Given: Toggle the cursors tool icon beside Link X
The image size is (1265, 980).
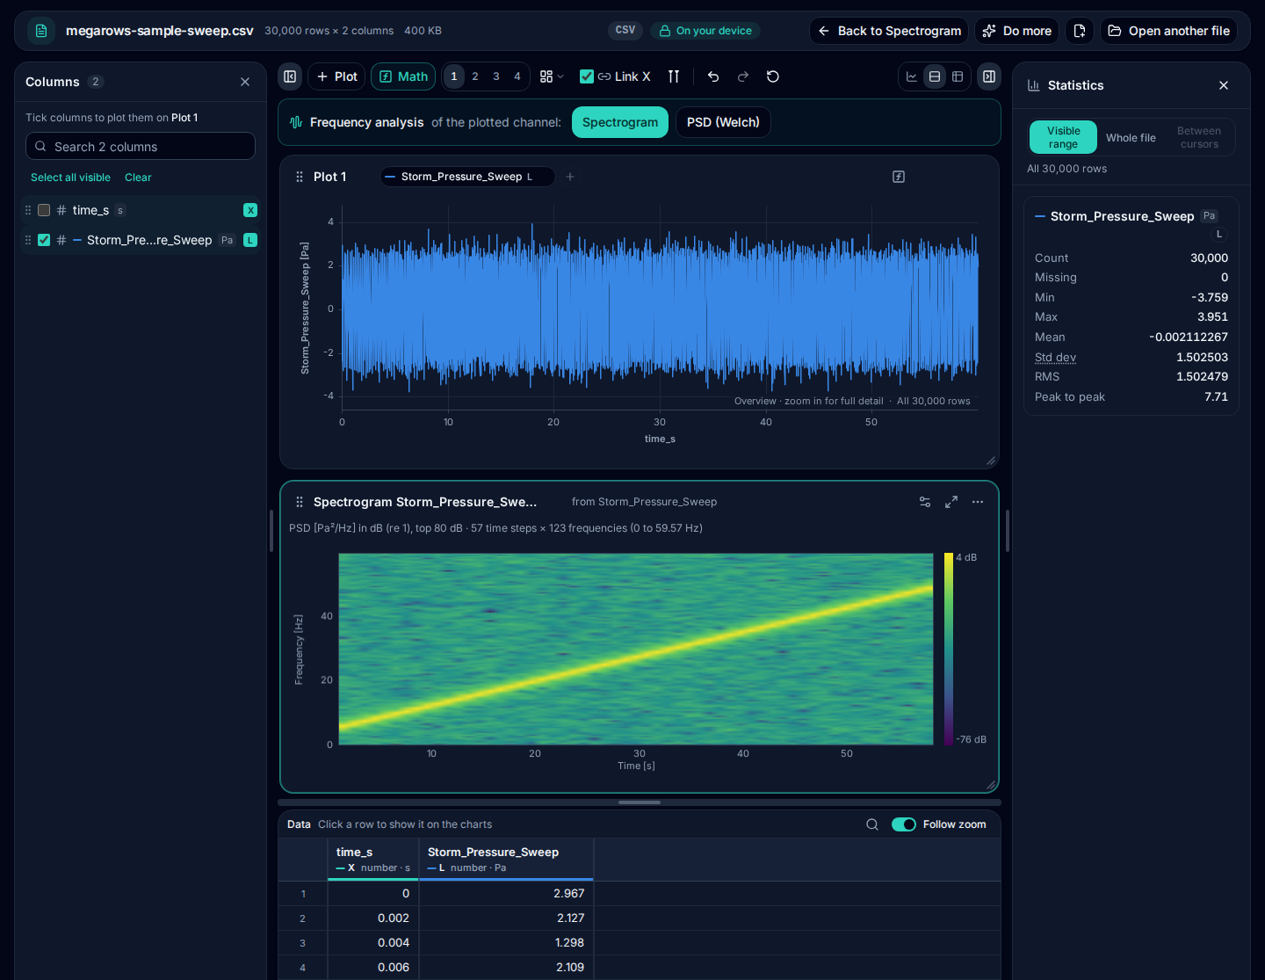Looking at the screenshot, I should (x=674, y=76).
